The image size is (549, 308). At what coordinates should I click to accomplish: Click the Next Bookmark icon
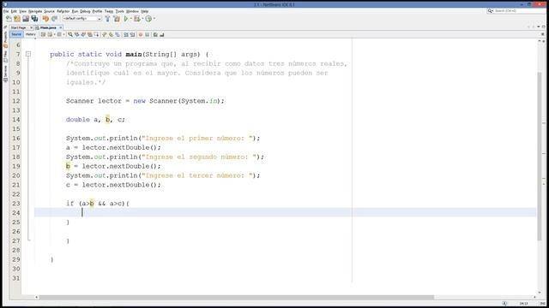pos(111,34)
